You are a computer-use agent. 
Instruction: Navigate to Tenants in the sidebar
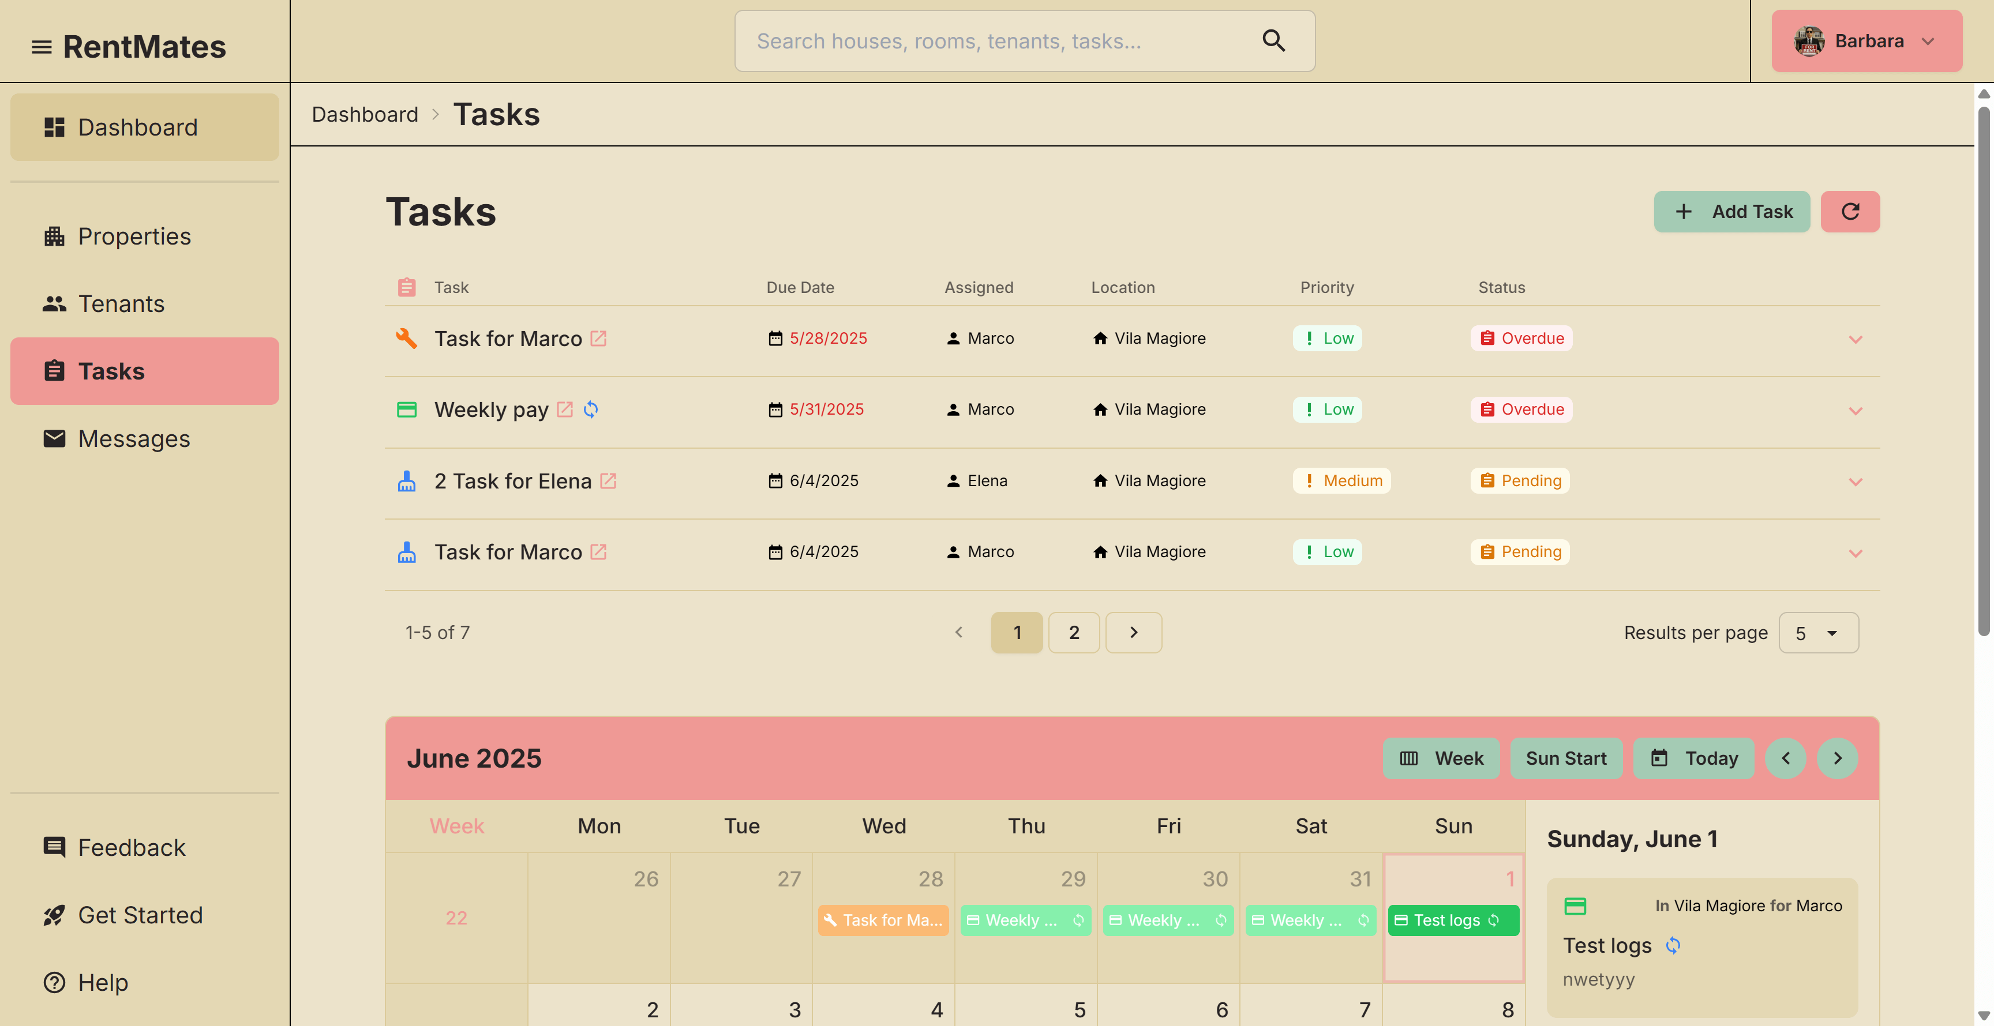(x=121, y=303)
